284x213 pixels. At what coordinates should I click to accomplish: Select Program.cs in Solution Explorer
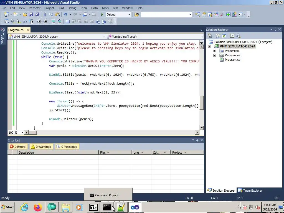tap(232, 60)
